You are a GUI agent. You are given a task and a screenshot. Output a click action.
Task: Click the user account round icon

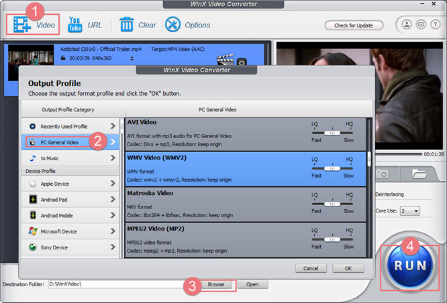407,25
